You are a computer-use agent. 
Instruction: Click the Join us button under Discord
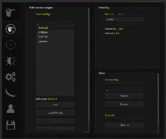[x=125, y=125]
